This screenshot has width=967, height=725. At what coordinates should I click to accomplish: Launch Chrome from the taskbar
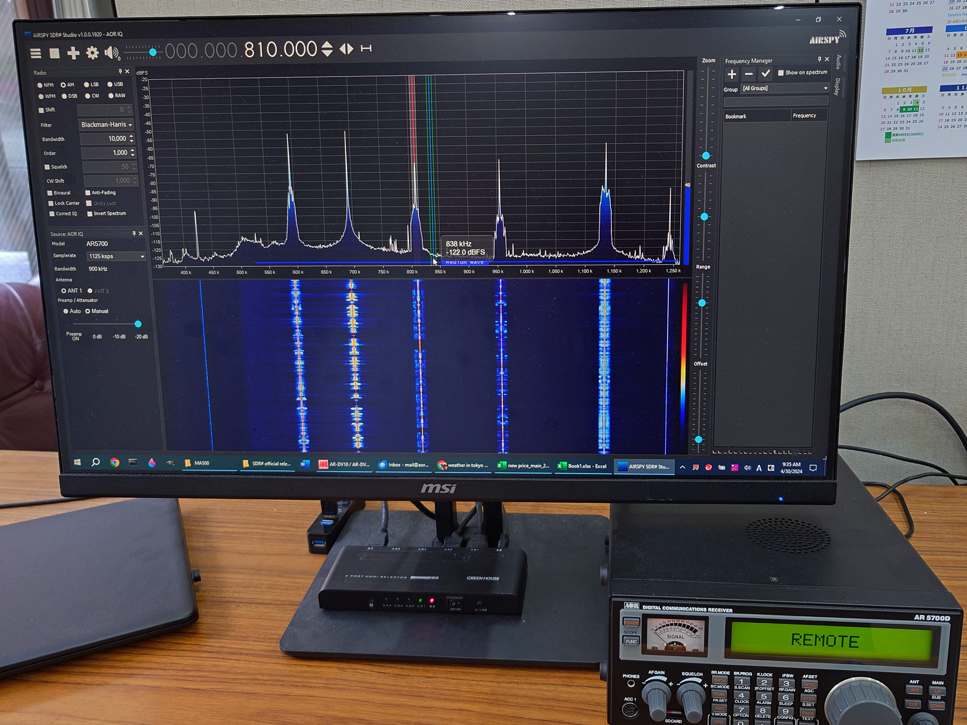pos(114,463)
